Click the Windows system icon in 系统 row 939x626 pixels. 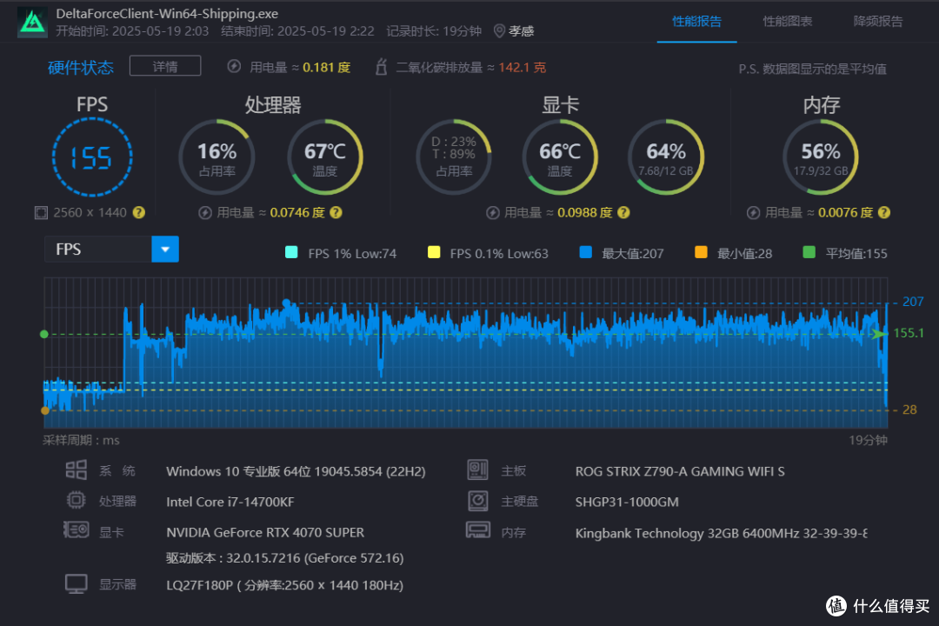pos(76,470)
